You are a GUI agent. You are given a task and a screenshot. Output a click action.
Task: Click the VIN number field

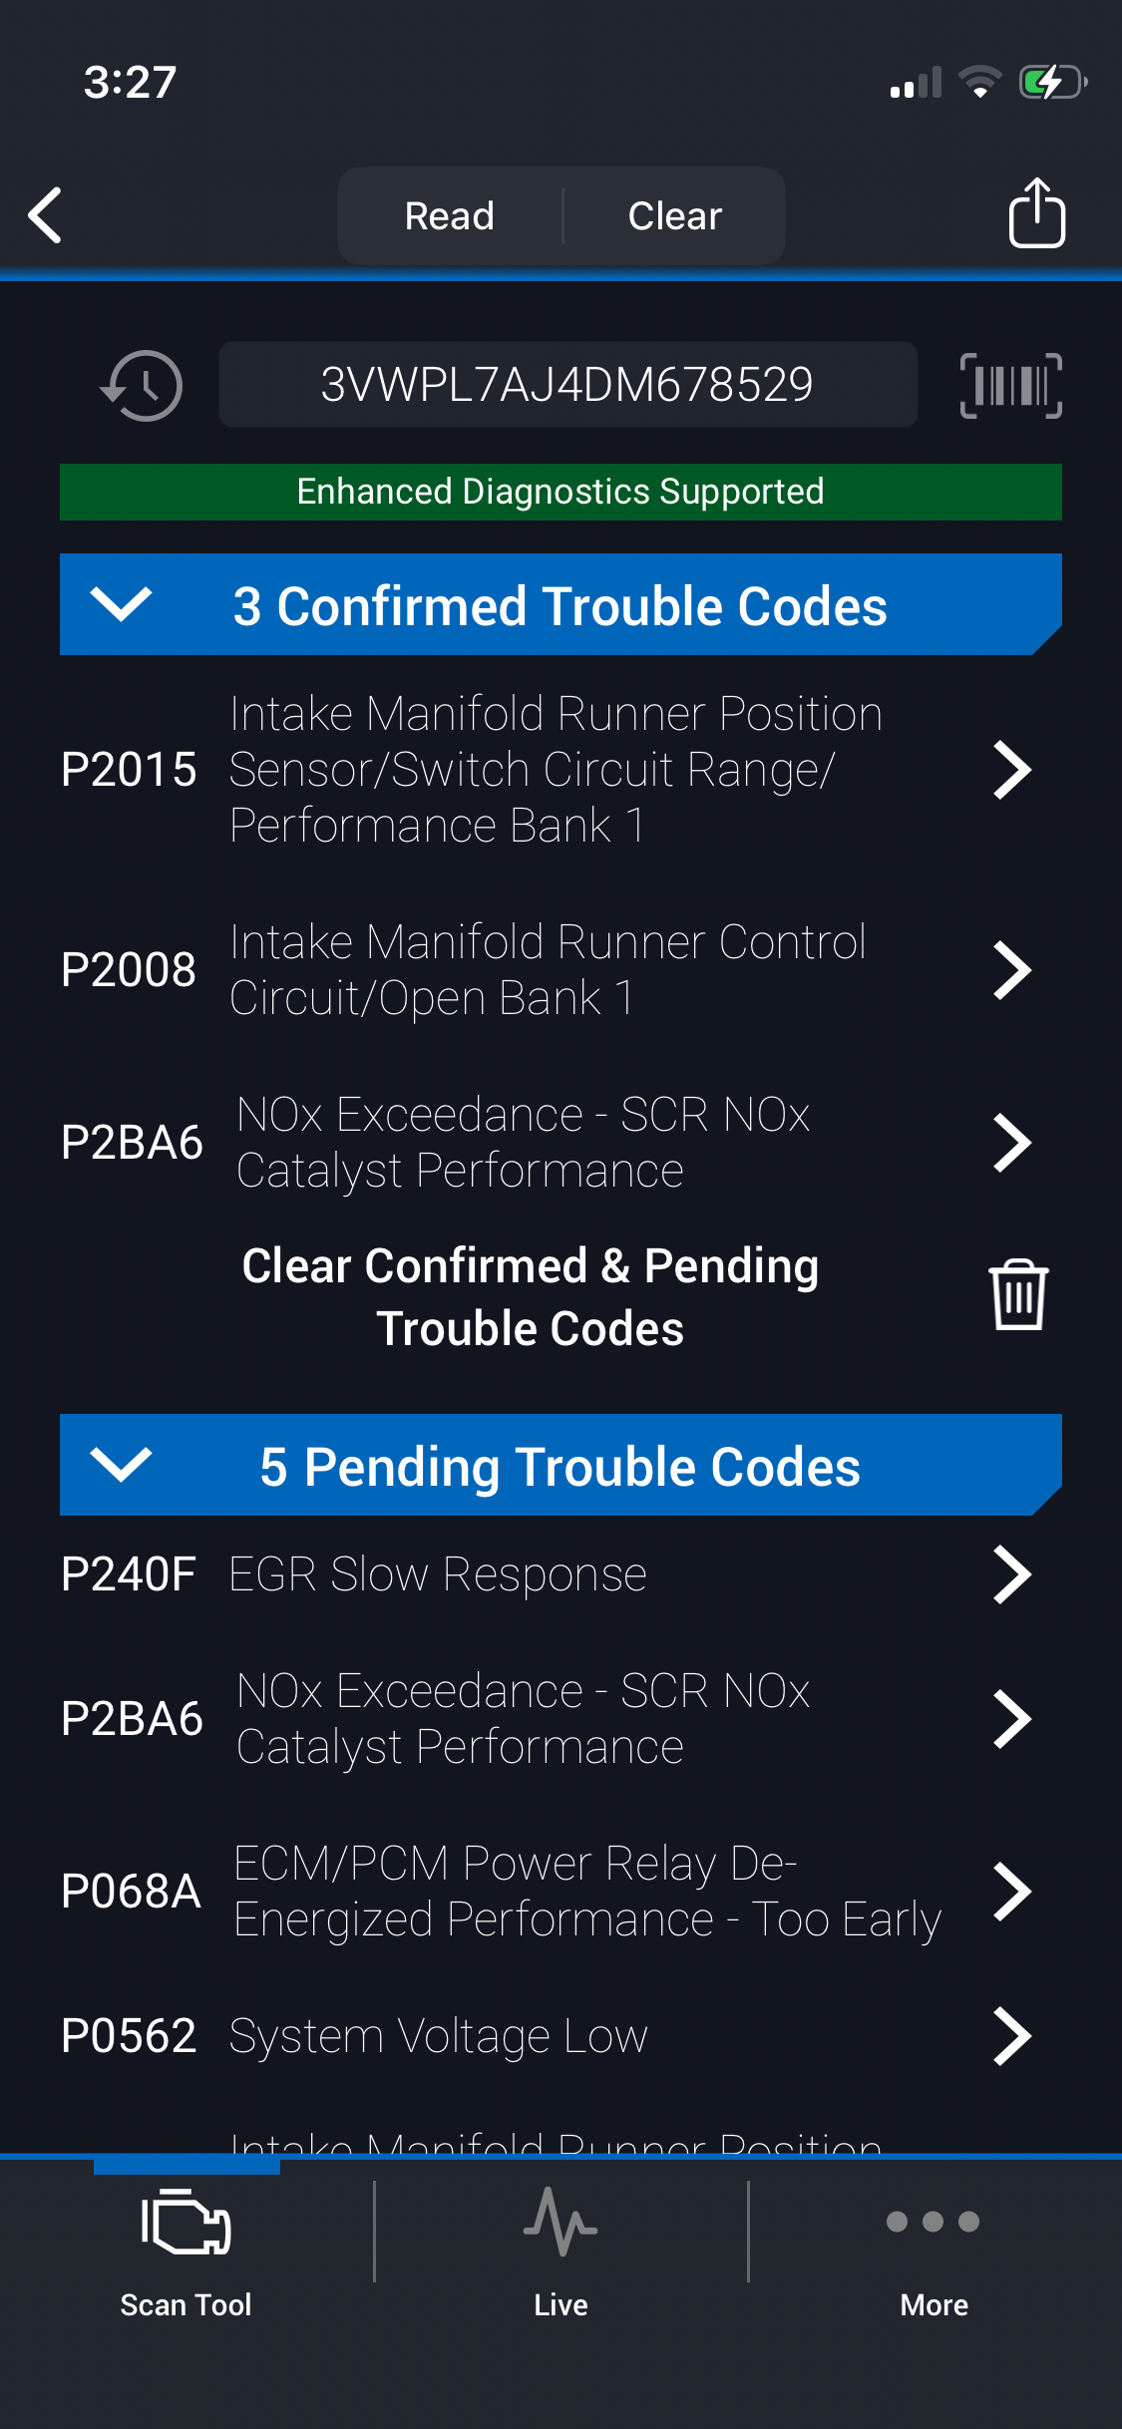click(x=567, y=385)
